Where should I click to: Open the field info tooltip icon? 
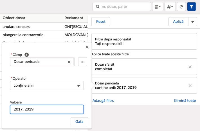(26, 55)
